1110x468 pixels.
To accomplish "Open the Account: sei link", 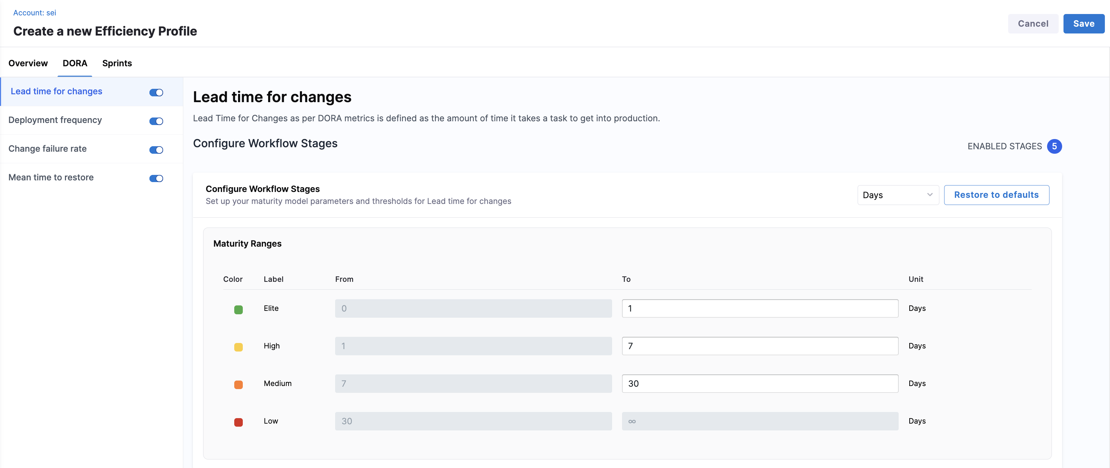I will 35,13.
